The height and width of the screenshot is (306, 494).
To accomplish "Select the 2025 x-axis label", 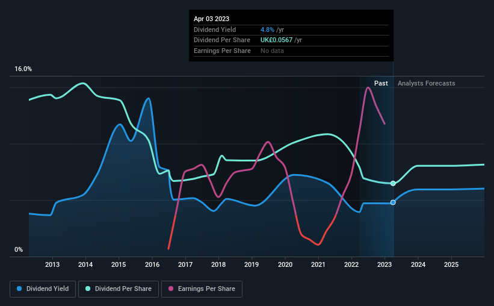I will click(451, 264).
